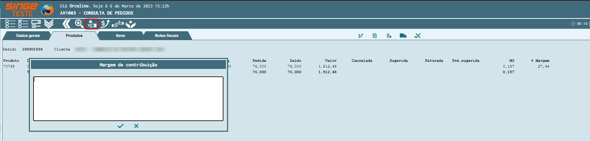Viewport: 590px width, 141px height.
Task: Confirm Margem de contribuição with checkmark button
Action: (x=121, y=126)
